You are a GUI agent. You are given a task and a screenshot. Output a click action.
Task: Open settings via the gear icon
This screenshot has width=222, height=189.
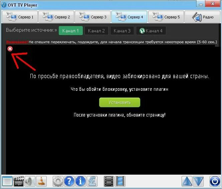click(x=58, y=181)
